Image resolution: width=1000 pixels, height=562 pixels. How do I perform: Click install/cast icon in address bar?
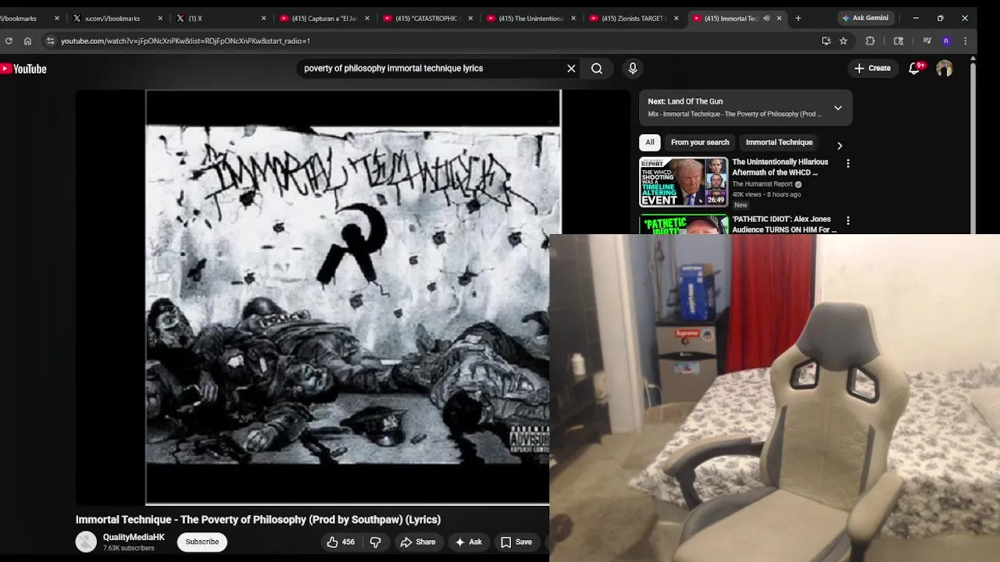(826, 41)
